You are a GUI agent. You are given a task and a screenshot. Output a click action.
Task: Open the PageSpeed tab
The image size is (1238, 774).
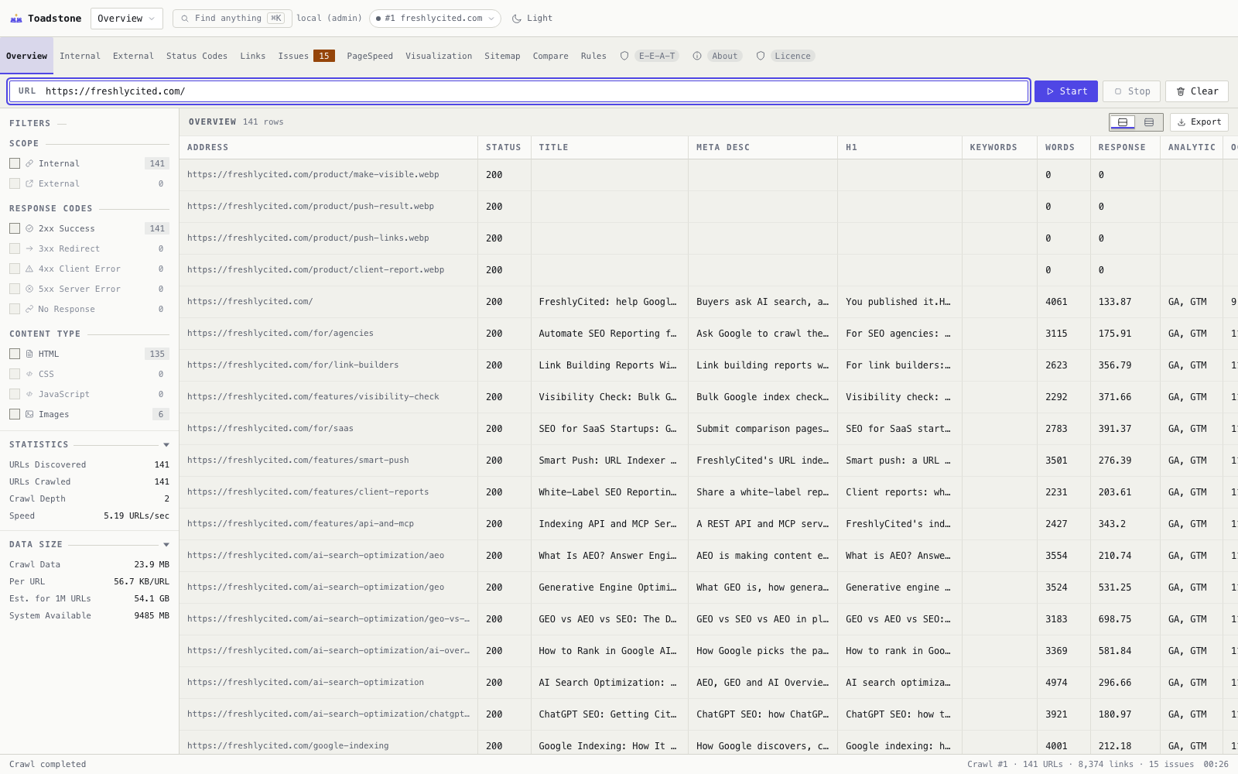(370, 56)
